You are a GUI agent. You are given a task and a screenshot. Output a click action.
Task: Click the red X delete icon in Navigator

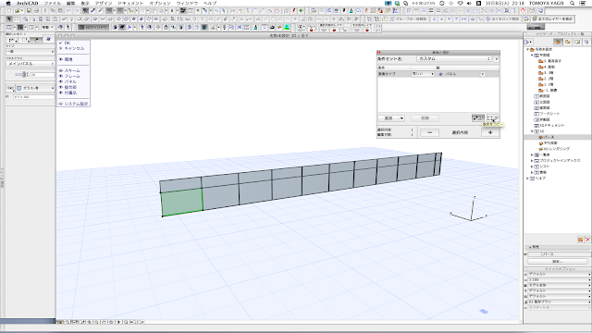[587, 240]
